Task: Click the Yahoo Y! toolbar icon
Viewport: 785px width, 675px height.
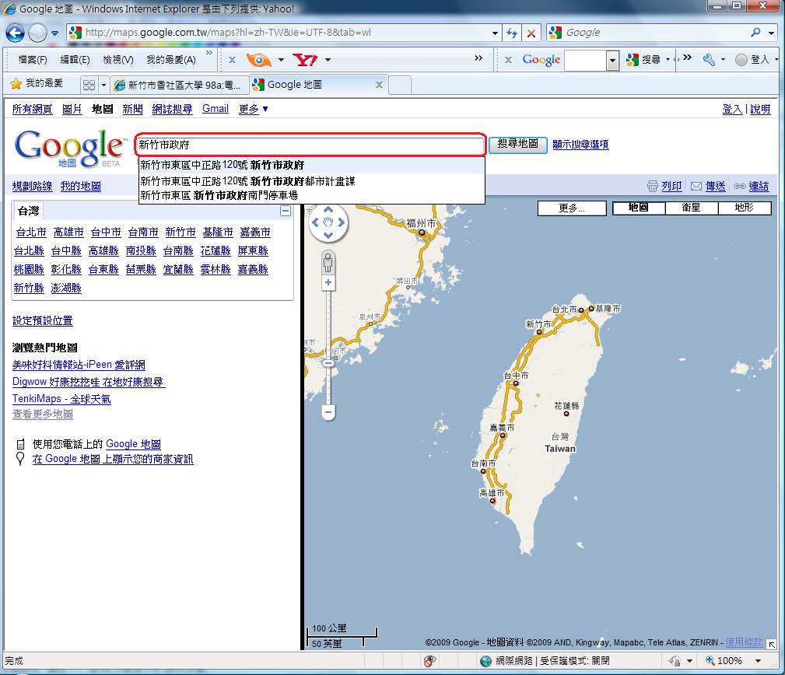Action: point(305,60)
